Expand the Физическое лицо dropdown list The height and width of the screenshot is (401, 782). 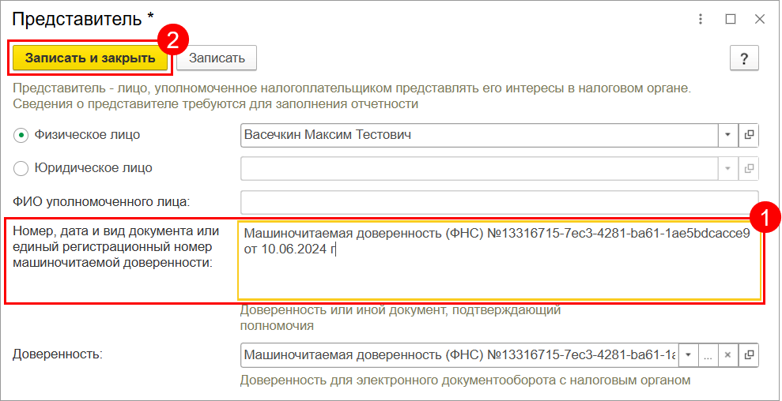(x=727, y=135)
